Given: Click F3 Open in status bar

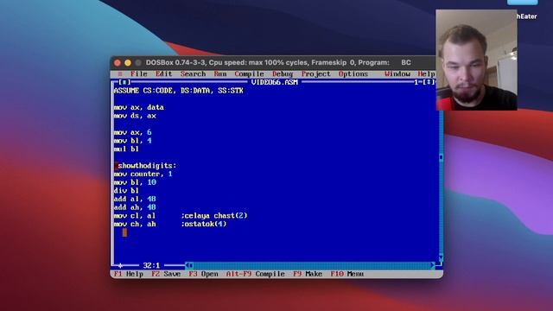Looking at the screenshot, I should pos(203,274).
